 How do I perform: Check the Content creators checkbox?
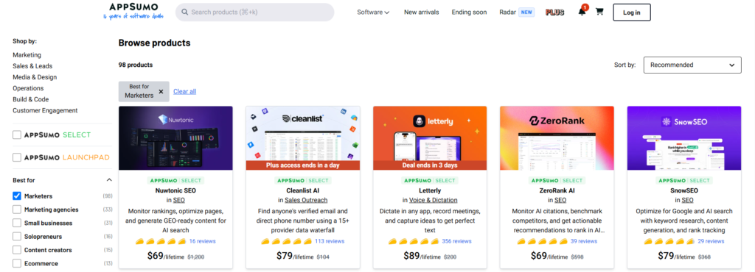tap(17, 250)
